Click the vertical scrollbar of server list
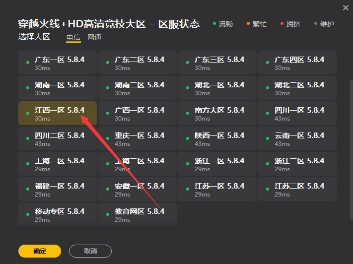The height and width of the screenshot is (264, 353). click(x=351, y=149)
